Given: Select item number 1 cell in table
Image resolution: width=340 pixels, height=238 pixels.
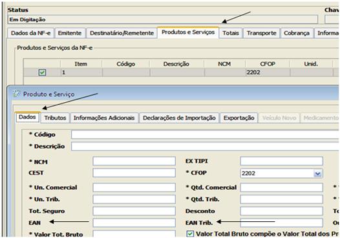Looking at the screenshot, I should 81,72.
